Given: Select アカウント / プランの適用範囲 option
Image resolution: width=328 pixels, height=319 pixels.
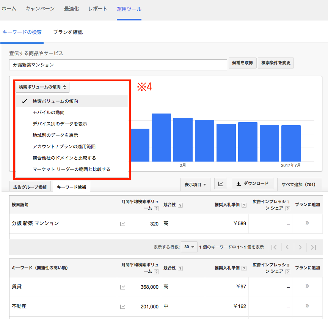Looking at the screenshot, I should point(72,146).
